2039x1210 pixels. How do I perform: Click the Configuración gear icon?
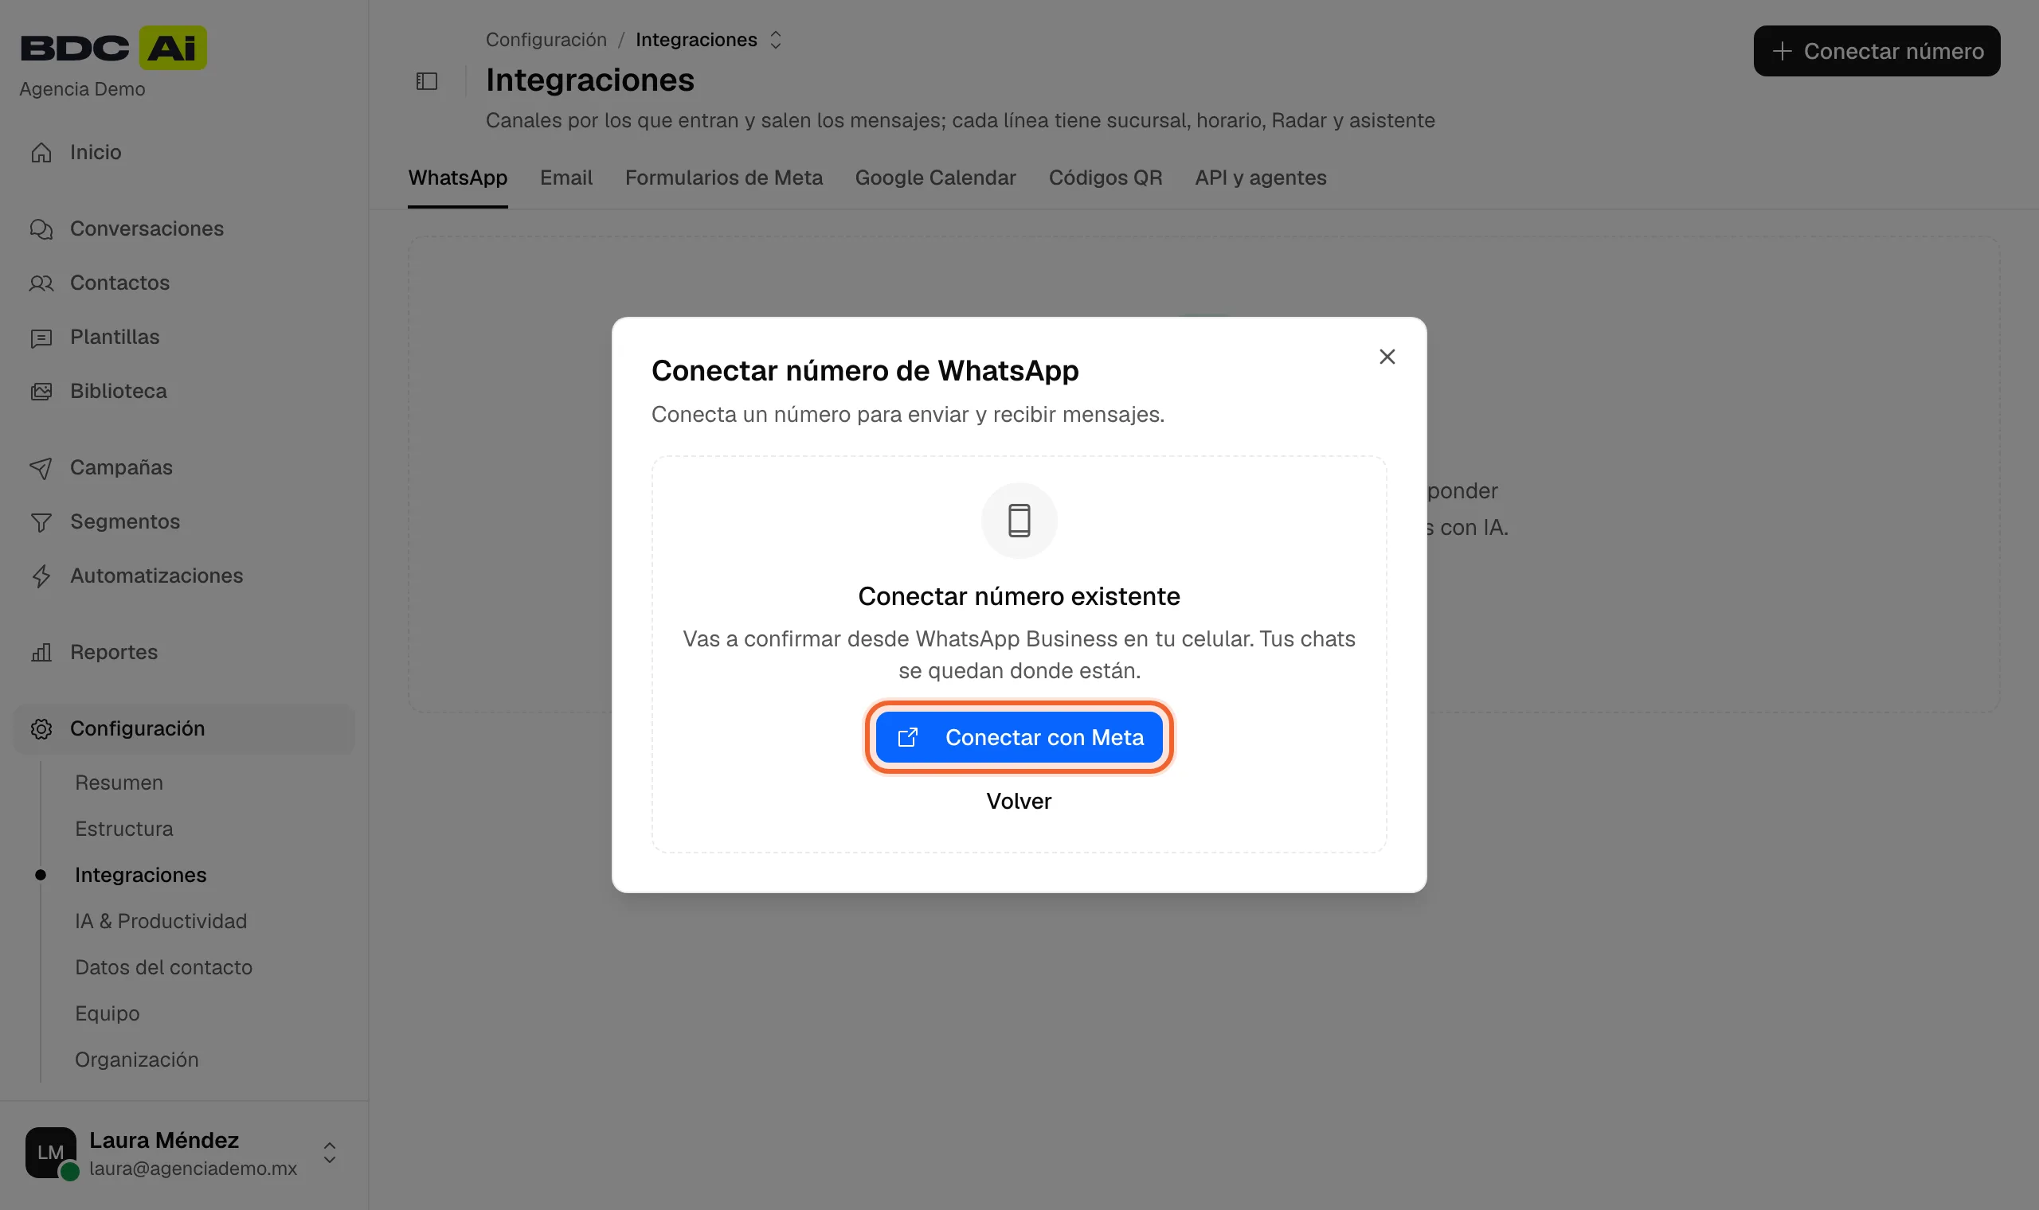click(41, 729)
